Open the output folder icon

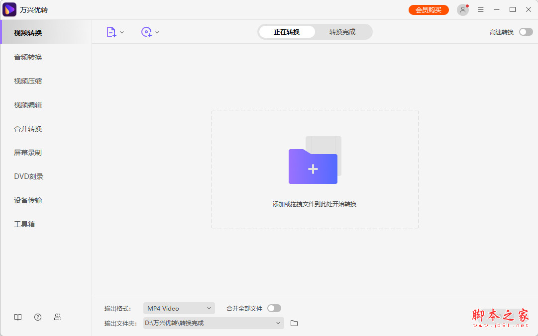pyautogui.click(x=294, y=323)
